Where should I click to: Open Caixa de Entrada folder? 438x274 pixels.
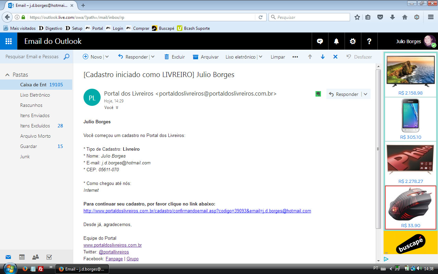36,85
